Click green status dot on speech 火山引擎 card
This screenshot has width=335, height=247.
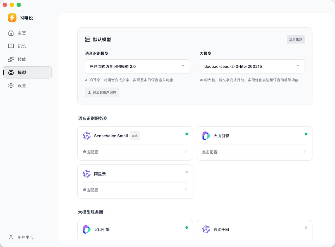click(x=306, y=134)
